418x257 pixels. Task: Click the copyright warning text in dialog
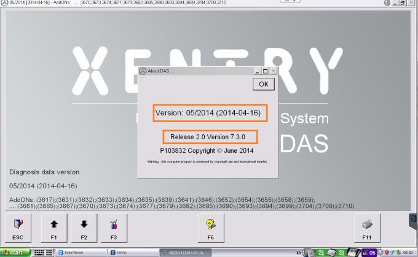point(208,161)
